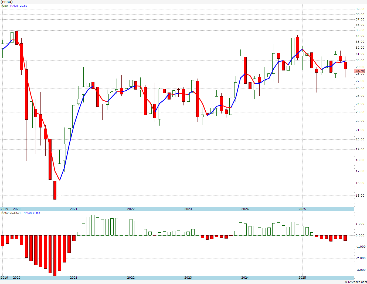The height and width of the screenshot is (284, 367).
Task: Click the 23.00 price axis label
Action: pyautogui.click(x=360, y=112)
